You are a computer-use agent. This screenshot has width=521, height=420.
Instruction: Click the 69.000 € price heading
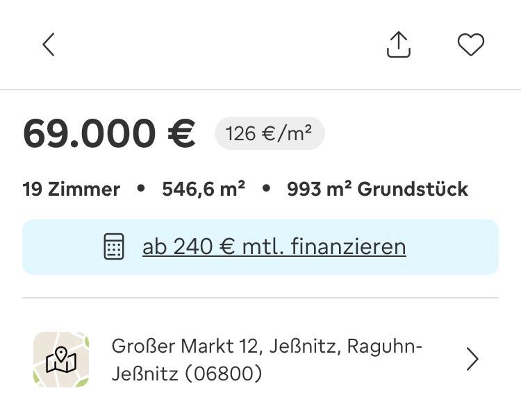point(109,134)
